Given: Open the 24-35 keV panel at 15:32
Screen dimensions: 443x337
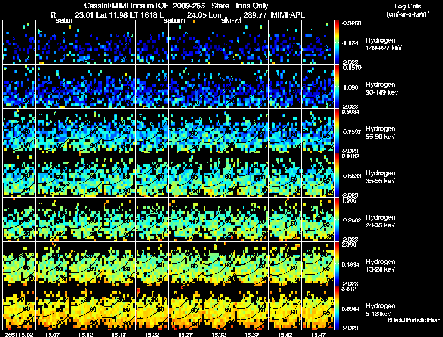Looking at the screenshot, I should [x=218, y=220].
